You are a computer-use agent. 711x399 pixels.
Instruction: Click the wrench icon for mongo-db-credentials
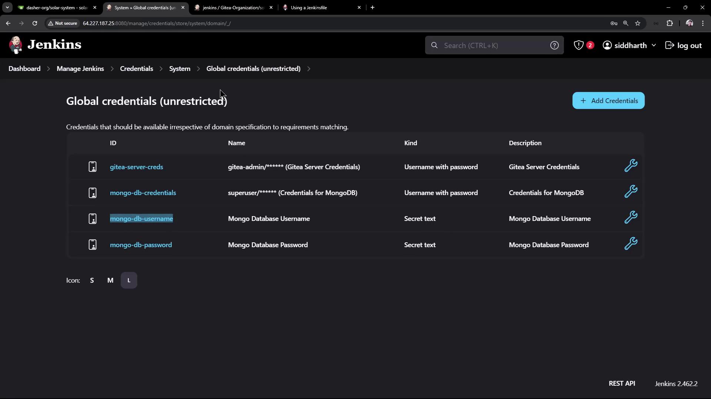tap(631, 191)
